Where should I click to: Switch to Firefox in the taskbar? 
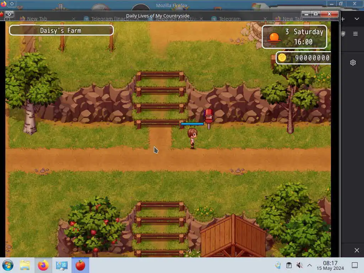coord(43,265)
